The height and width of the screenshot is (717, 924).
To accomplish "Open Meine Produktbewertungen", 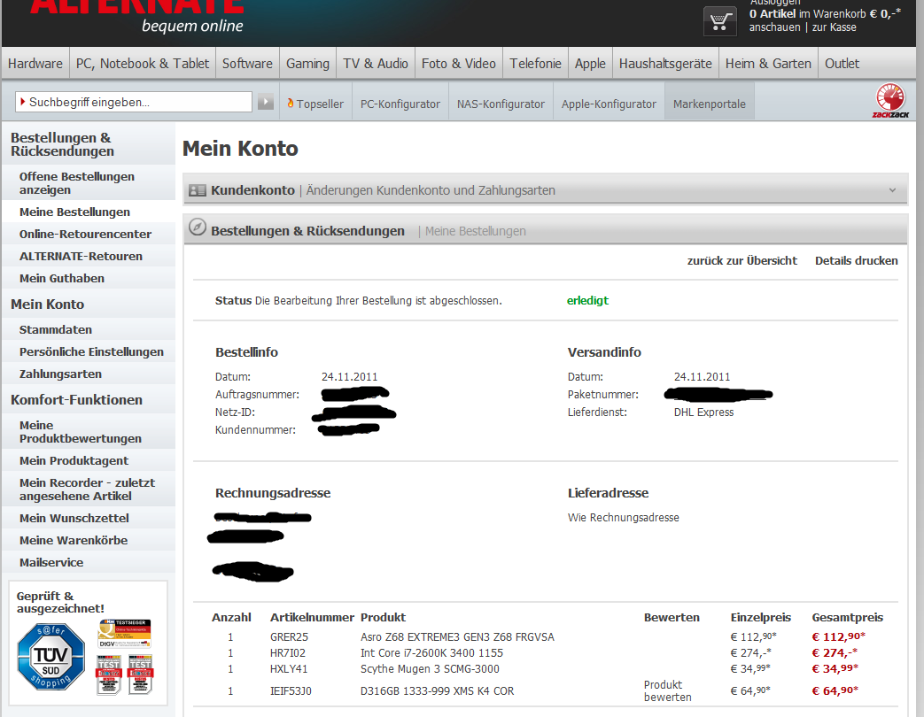I will (x=89, y=431).
